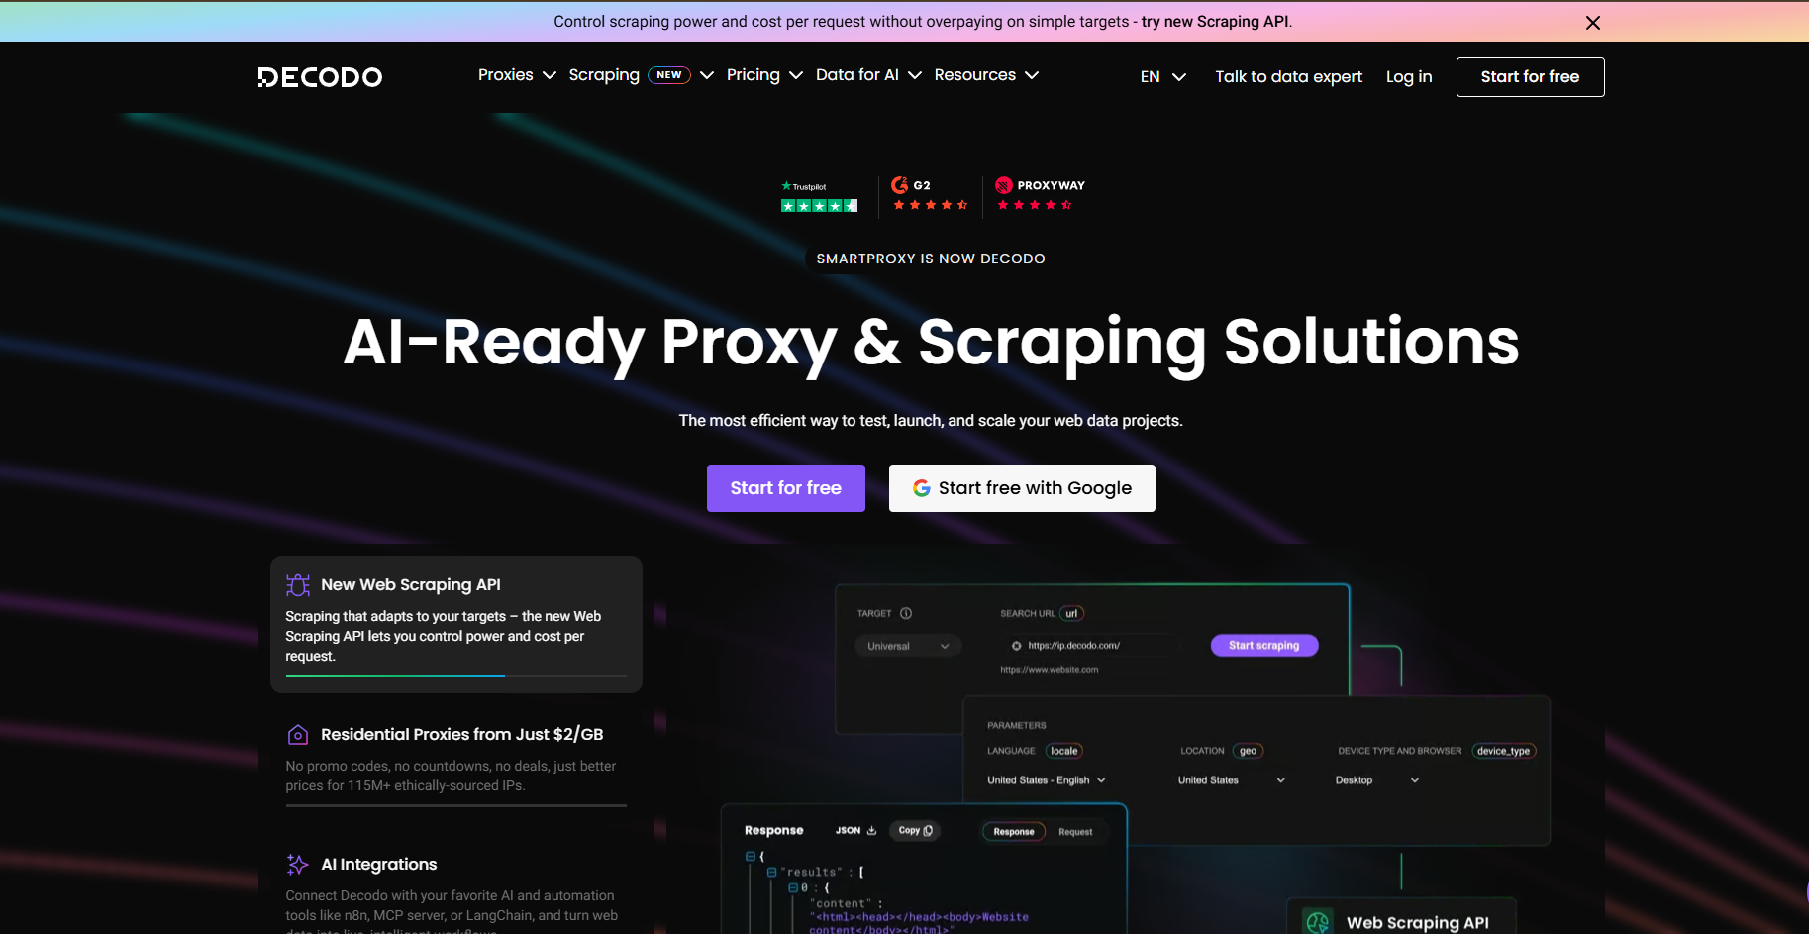Click the SMARTPROXY IS NOW DECODO label
The image size is (1809, 934).
pyautogui.click(x=931, y=259)
